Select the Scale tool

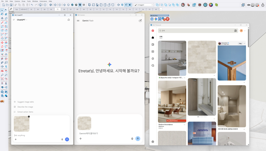2,51
